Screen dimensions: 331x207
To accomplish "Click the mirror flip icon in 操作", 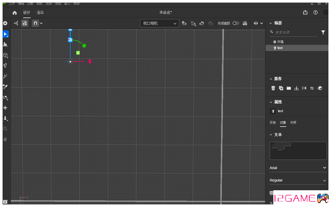I will point(304,88).
